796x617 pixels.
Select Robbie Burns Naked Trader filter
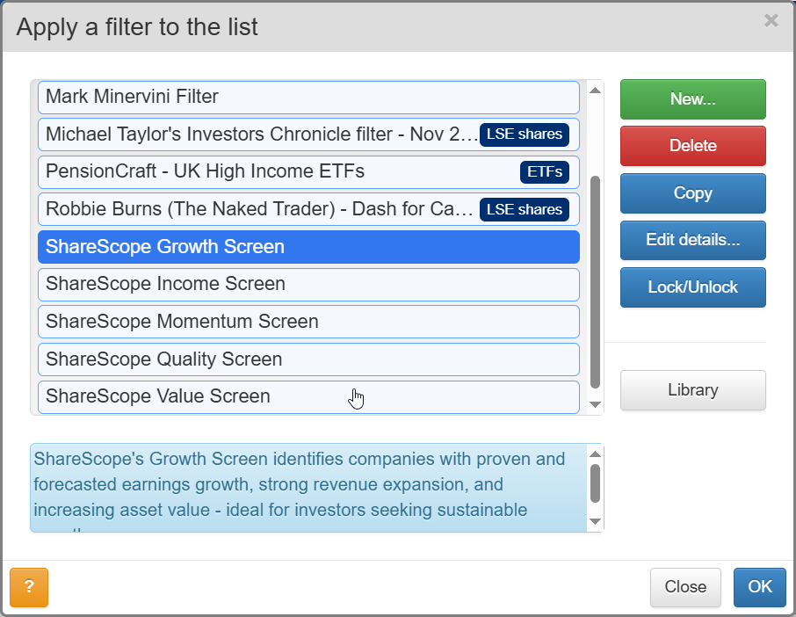tap(308, 209)
